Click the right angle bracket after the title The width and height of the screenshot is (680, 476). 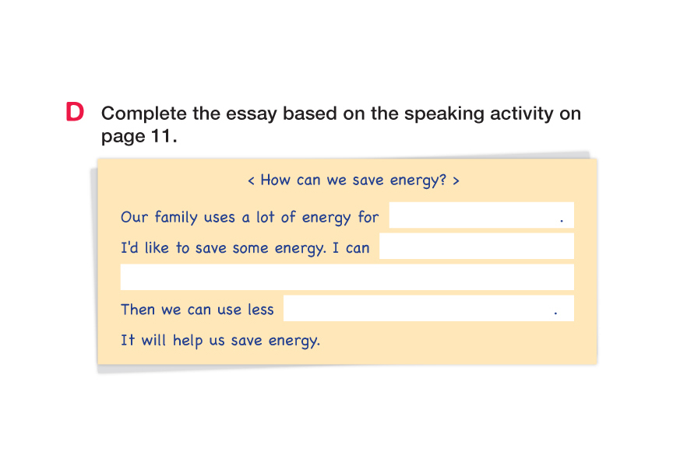pos(455,180)
